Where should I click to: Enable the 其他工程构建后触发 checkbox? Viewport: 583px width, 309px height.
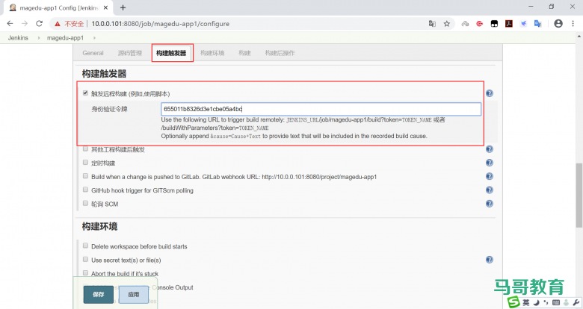click(x=85, y=149)
